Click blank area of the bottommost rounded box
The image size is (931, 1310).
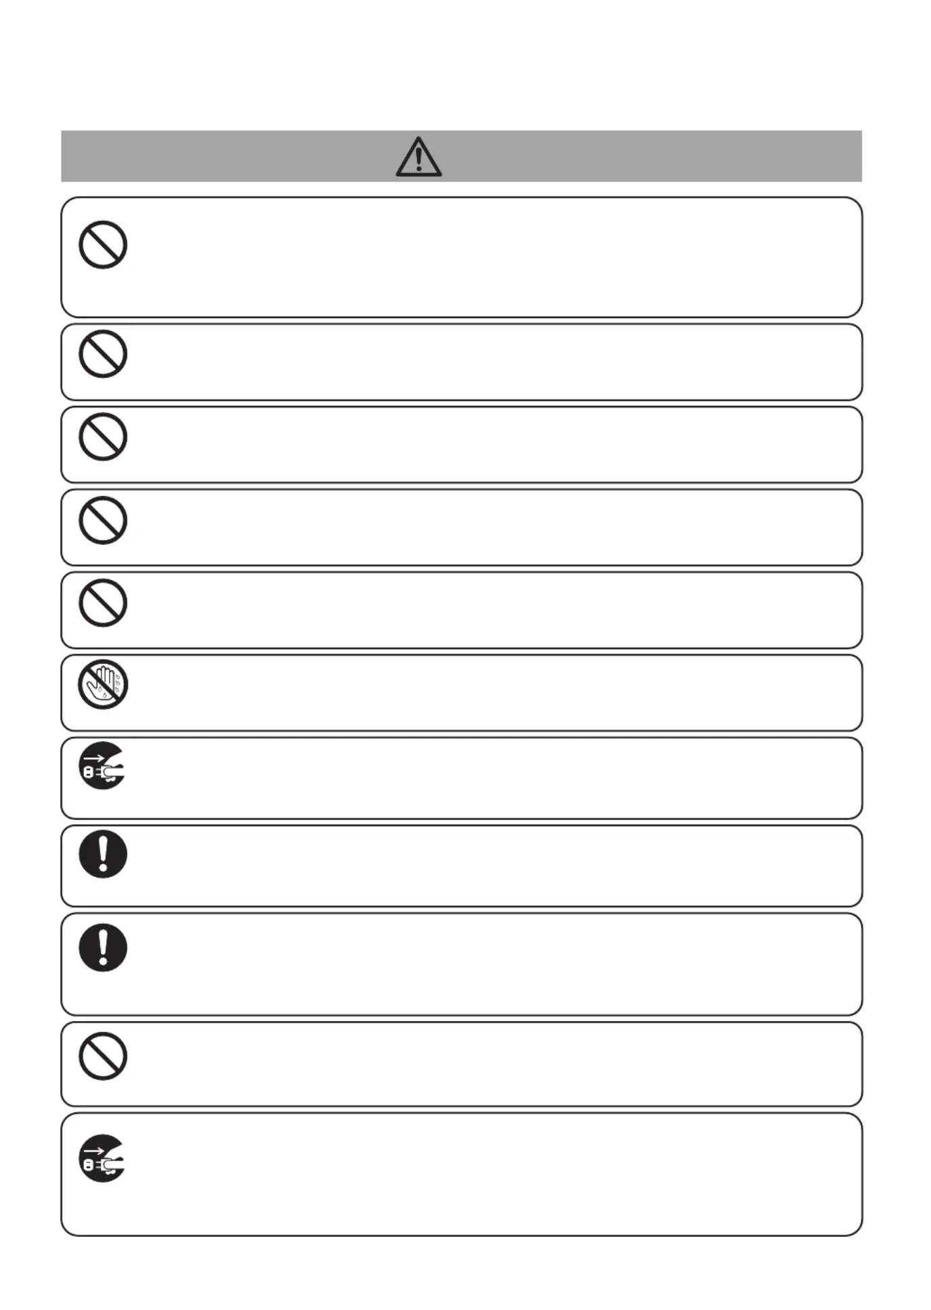[x=494, y=1175]
